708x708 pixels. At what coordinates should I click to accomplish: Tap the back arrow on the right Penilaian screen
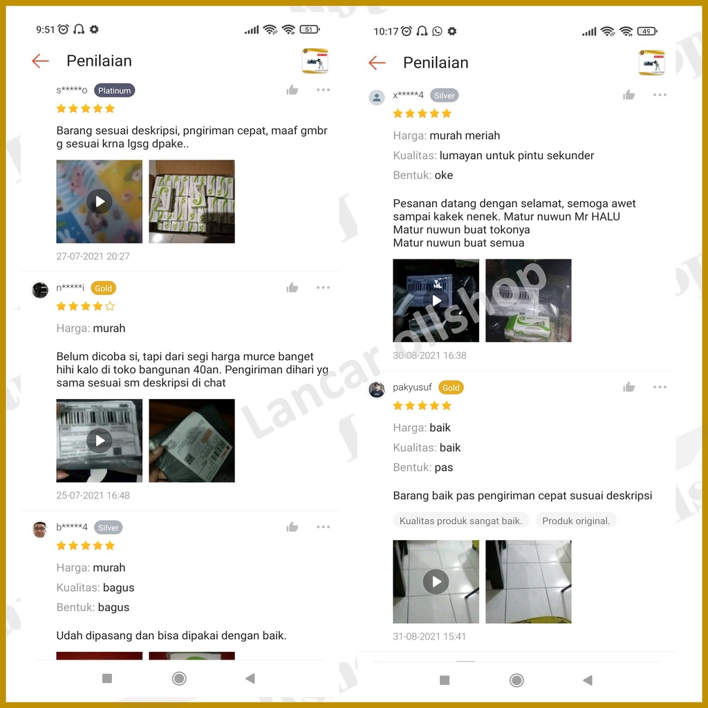click(x=377, y=63)
